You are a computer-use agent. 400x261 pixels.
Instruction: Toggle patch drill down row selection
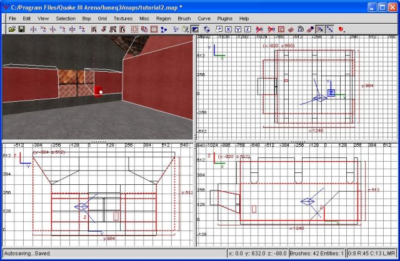pyautogui.click(x=329, y=29)
